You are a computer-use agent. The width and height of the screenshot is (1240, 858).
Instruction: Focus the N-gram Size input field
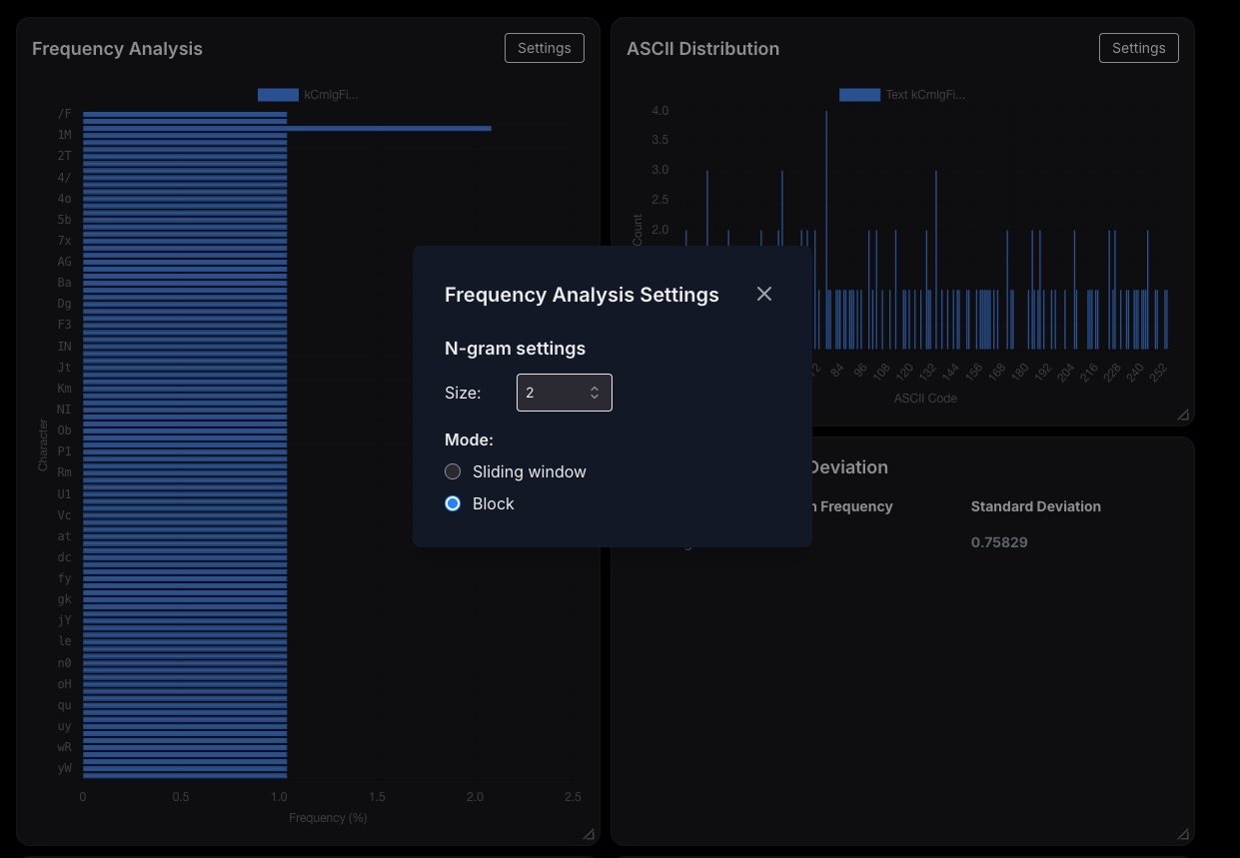click(564, 393)
